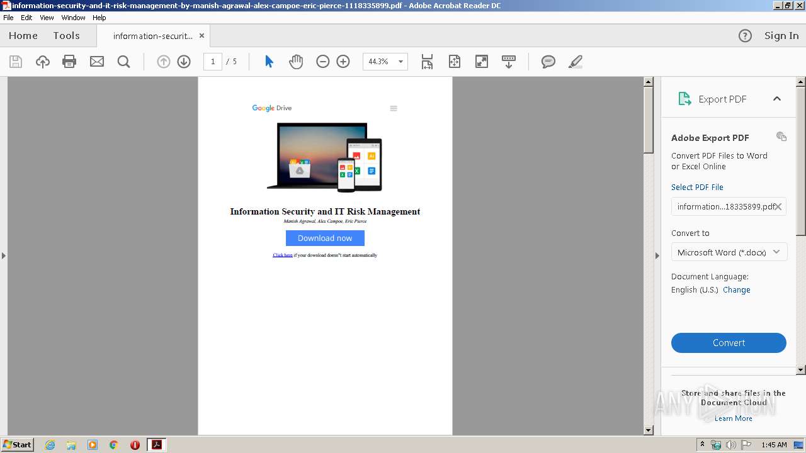Viewport: 806px width, 453px height.
Task: Click the Export PDF panel icon
Action: 684,99
